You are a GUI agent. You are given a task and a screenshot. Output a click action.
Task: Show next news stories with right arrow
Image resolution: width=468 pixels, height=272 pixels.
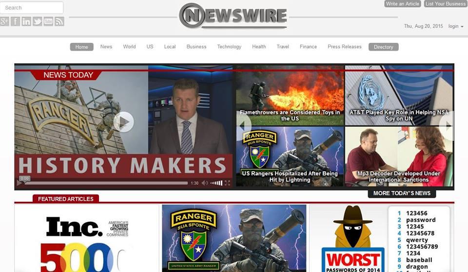[447, 125]
